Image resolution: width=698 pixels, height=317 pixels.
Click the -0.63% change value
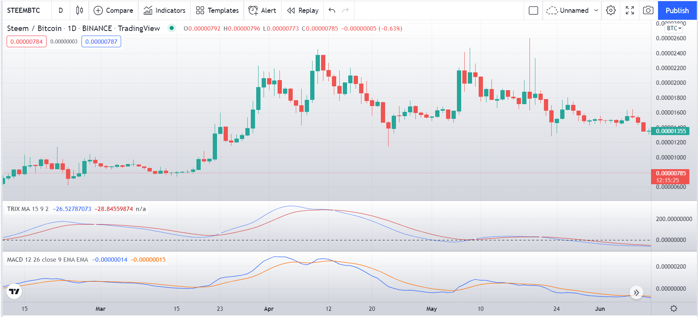point(391,28)
